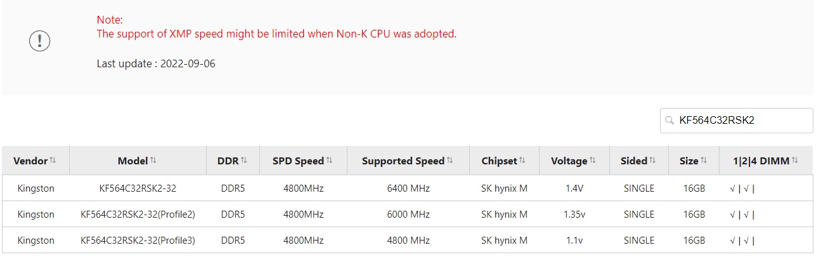The width and height of the screenshot is (816, 264).
Task: Focus the search field containing KF564C32RSK2
Action: click(x=742, y=120)
